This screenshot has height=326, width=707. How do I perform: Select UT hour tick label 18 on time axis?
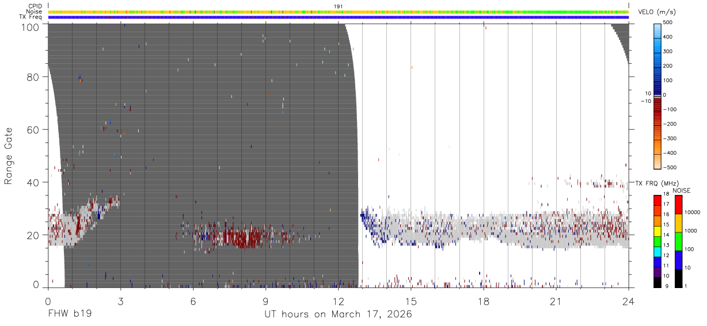pyautogui.click(x=484, y=301)
